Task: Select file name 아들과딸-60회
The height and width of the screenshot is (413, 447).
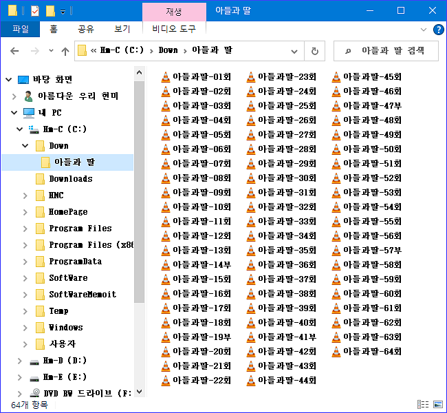Action: coord(372,294)
